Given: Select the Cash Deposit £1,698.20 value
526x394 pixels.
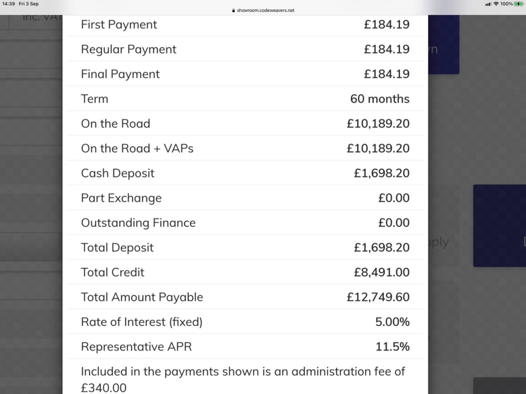Looking at the screenshot, I should coord(382,173).
